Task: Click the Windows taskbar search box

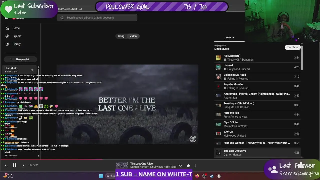Action: 111,176
